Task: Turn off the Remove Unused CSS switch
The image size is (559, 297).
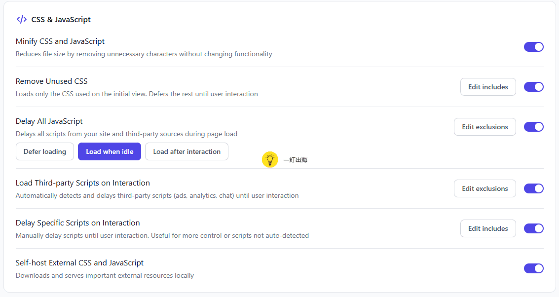Action: point(533,87)
